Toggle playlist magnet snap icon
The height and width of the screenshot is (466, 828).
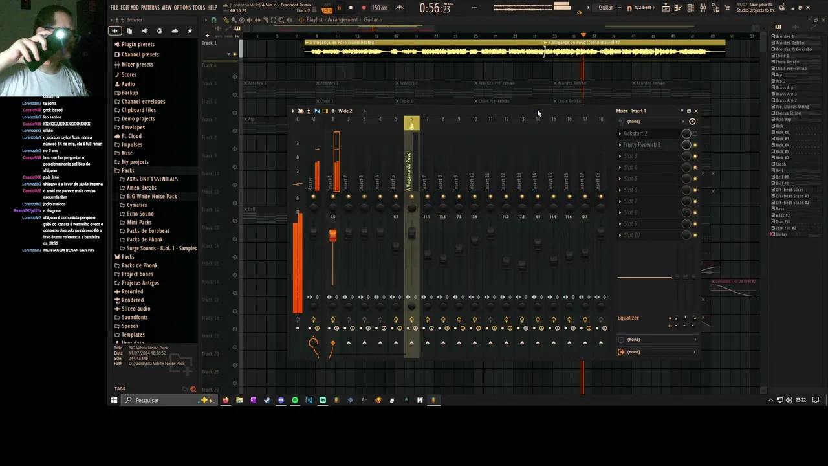coord(213,20)
